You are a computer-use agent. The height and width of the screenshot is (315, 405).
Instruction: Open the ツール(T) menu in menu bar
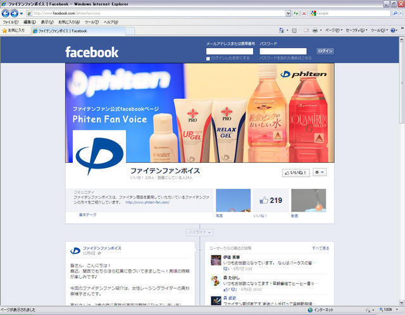pyautogui.click(x=91, y=22)
